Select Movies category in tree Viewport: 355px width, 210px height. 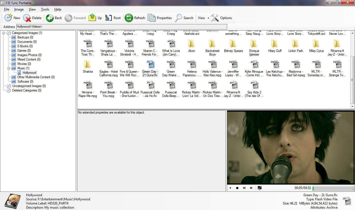pyautogui.click(x=24, y=64)
